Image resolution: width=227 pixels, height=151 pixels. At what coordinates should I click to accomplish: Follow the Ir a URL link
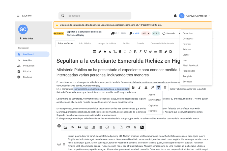point(136,33)
